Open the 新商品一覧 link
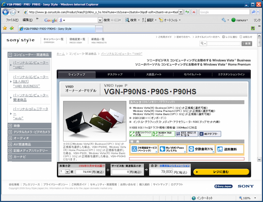Image resolution: width=263 pixels, height=202 pixels. (99, 40)
